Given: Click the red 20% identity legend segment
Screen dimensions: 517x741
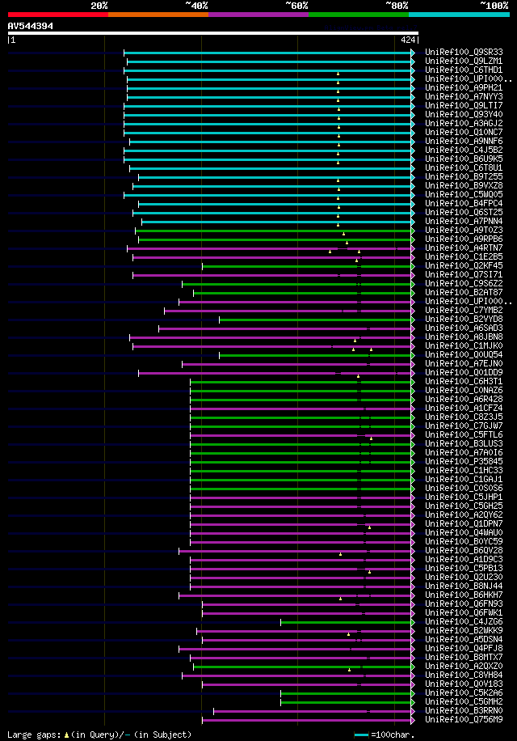Looking at the screenshot, I should click(58, 15).
